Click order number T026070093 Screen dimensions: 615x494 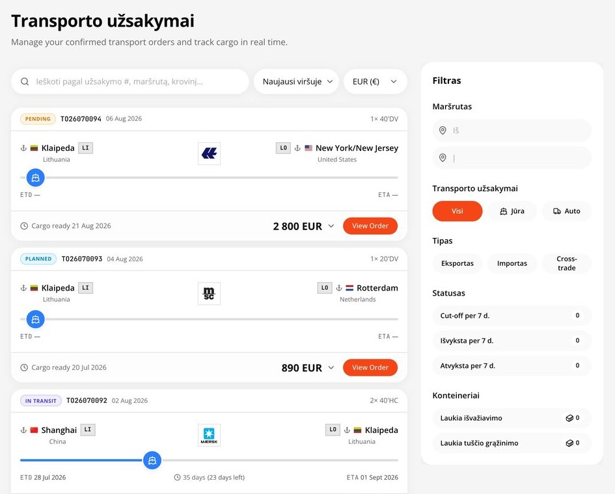82,259
